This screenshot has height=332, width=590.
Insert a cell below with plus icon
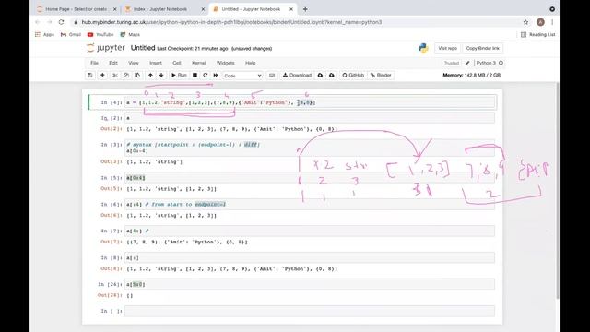pos(102,76)
